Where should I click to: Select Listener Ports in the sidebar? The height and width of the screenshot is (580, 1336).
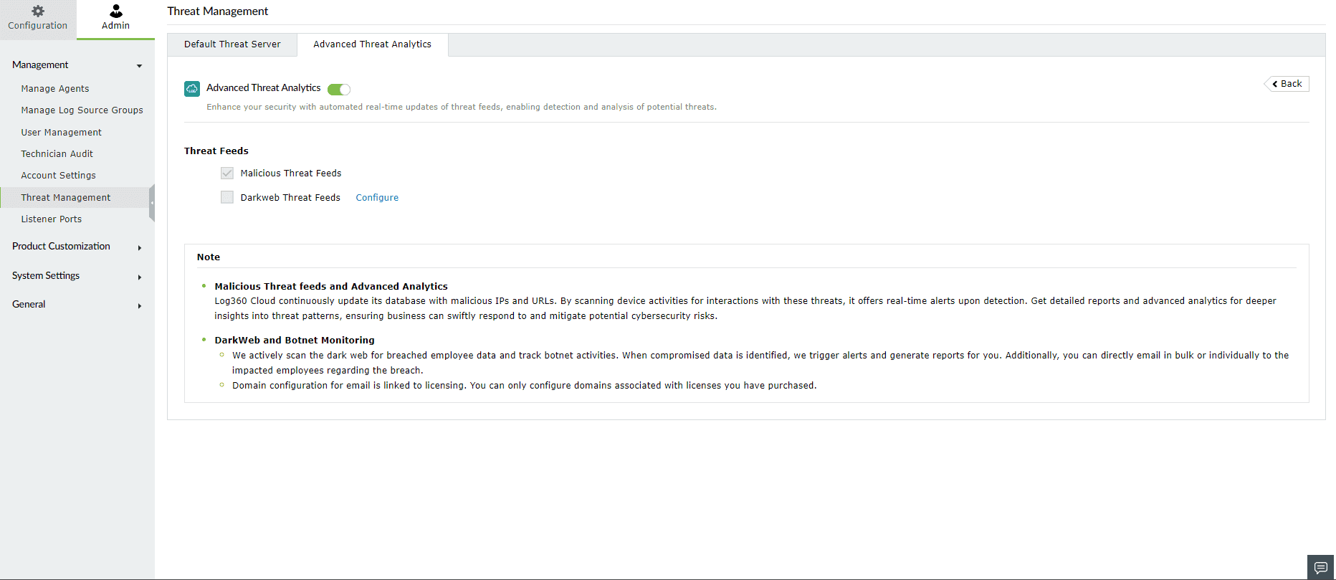52,219
